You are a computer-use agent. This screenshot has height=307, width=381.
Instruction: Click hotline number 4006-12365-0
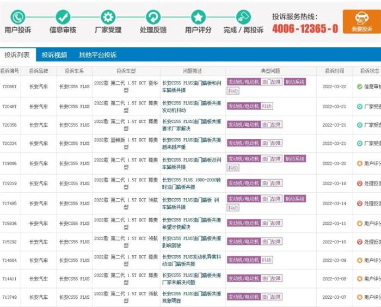pyautogui.click(x=305, y=28)
